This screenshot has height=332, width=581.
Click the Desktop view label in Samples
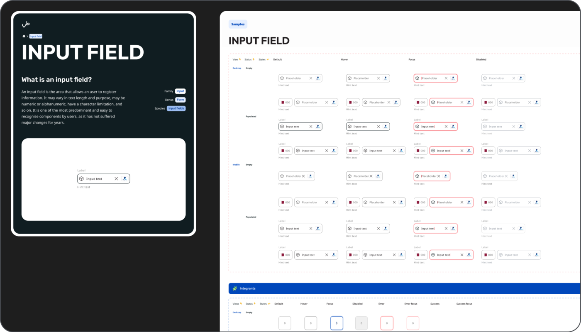(237, 68)
